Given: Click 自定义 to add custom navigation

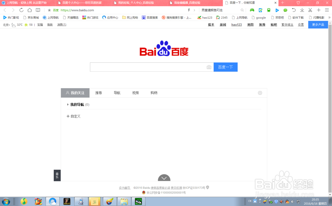Looking at the screenshot, I should pyautogui.click(x=73, y=116).
